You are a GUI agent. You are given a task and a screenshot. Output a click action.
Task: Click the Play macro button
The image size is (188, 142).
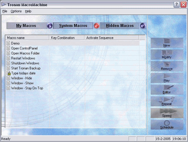point(167,78)
